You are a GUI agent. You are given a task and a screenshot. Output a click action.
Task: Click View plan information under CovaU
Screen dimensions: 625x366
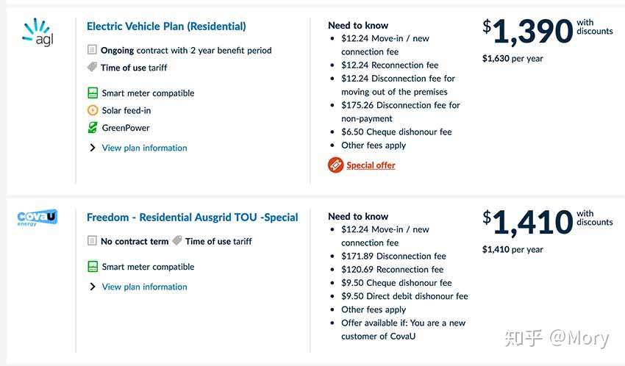[144, 287]
